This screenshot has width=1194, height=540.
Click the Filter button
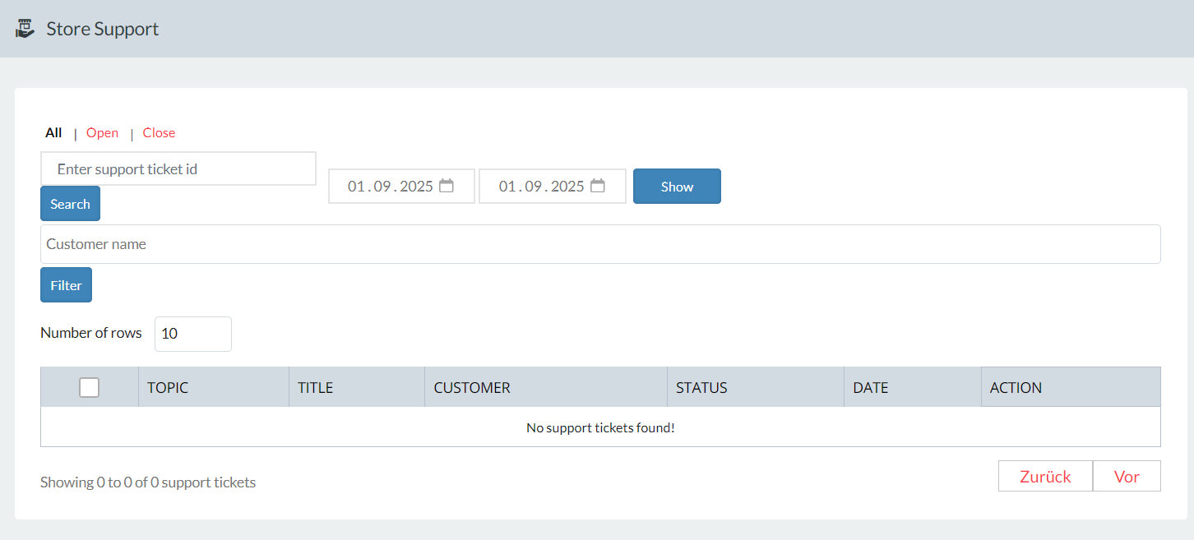coord(66,285)
